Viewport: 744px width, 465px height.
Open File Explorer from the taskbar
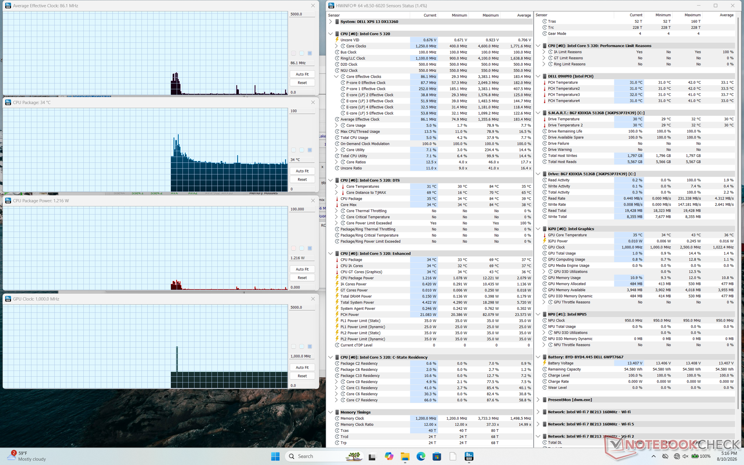coord(405,456)
